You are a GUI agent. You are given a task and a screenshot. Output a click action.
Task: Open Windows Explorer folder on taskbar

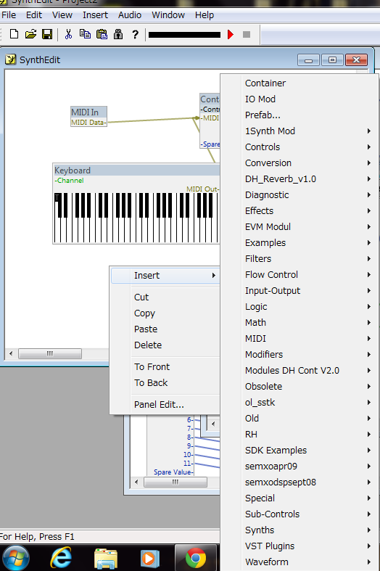(x=106, y=558)
